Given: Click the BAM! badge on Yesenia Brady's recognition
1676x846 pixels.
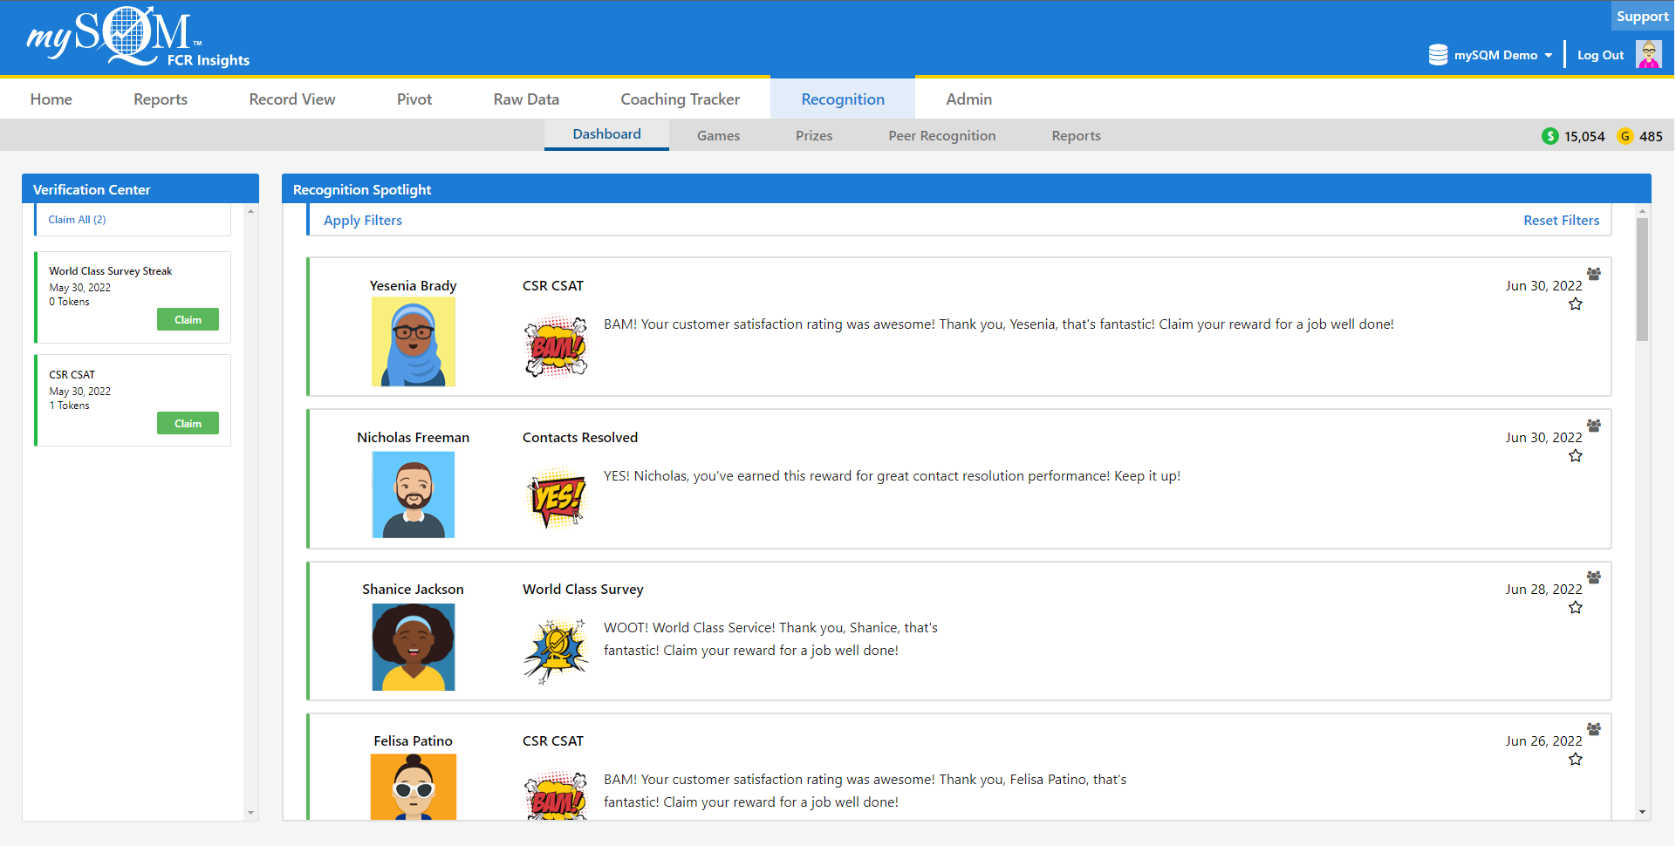Looking at the screenshot, I should coord(556,346).
